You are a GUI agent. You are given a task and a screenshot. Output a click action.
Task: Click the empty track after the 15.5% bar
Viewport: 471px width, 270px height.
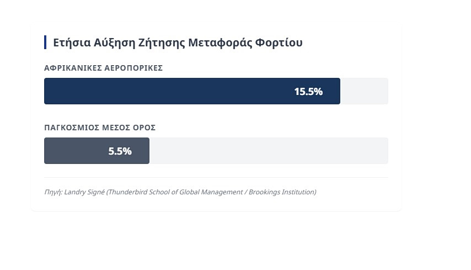(x=364, y=91)
